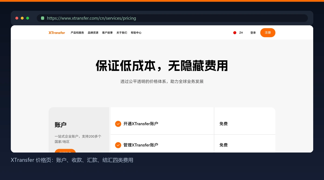Click the URL address bar
The width and height of the screenshot is (324, 180).
[x=172, y=18]
